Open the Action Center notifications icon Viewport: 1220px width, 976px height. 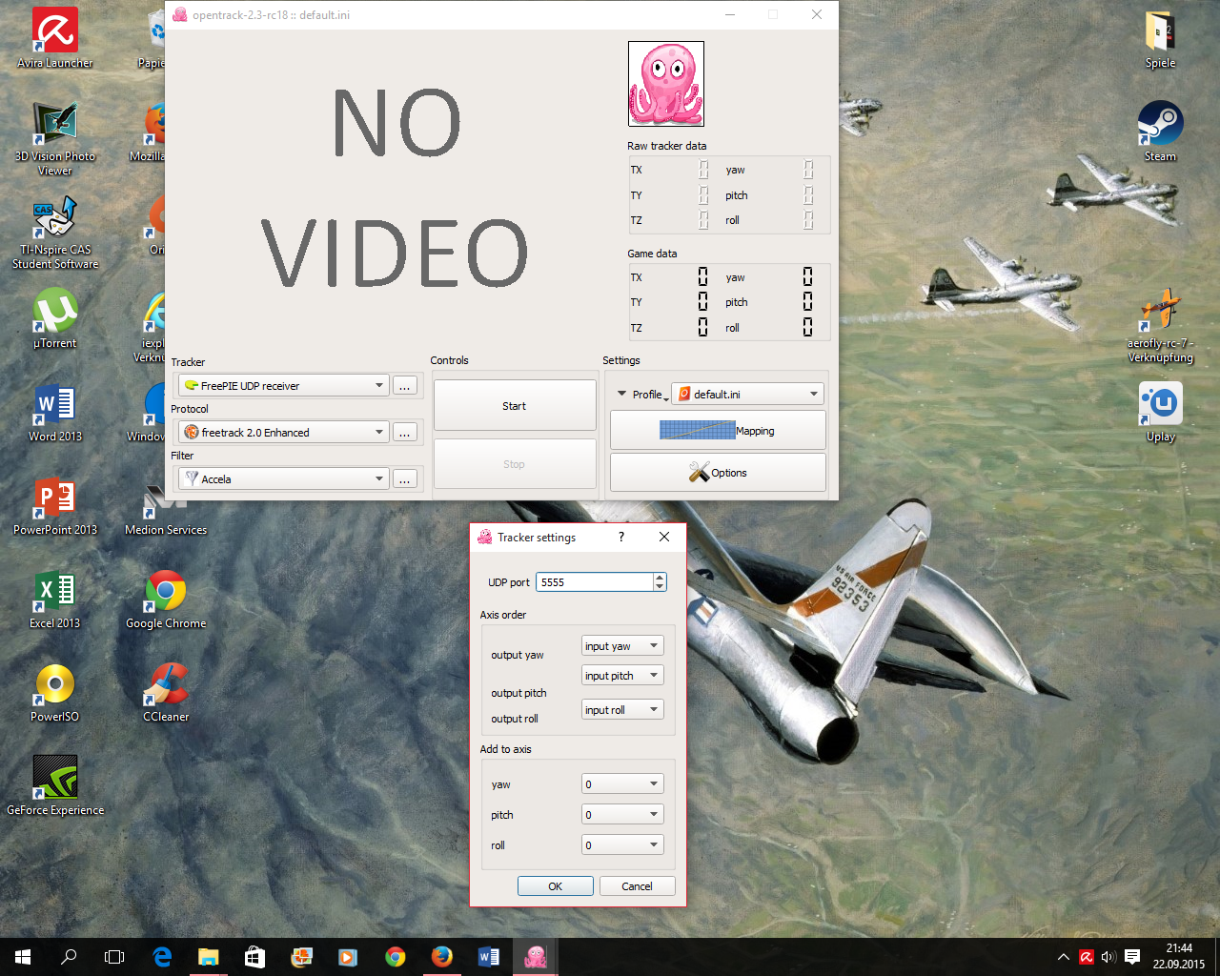(1132, 957)
